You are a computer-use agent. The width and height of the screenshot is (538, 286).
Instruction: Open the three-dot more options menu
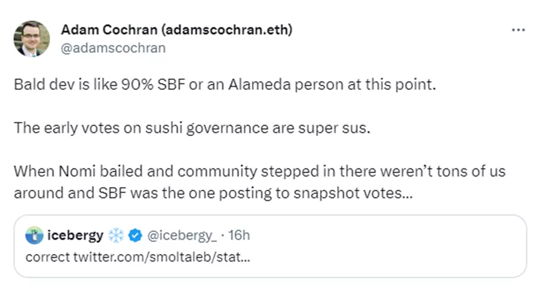tap(517, 30)
